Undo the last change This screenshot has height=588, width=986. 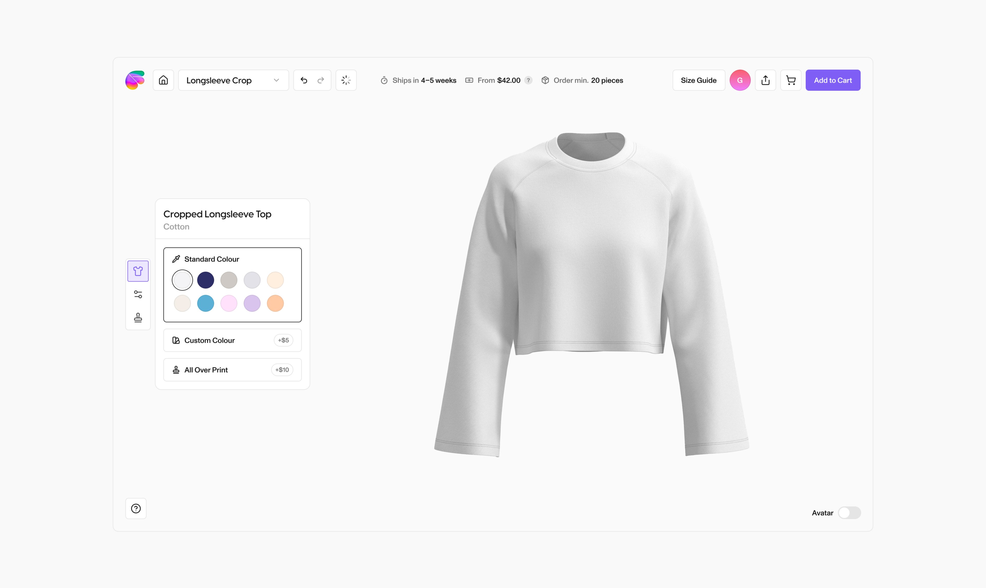(304, 80)
